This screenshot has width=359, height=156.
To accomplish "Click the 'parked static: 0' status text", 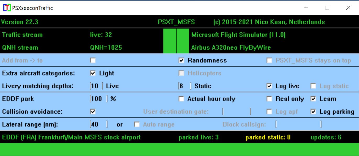I will pyautogui.click(x=268, y=137).
